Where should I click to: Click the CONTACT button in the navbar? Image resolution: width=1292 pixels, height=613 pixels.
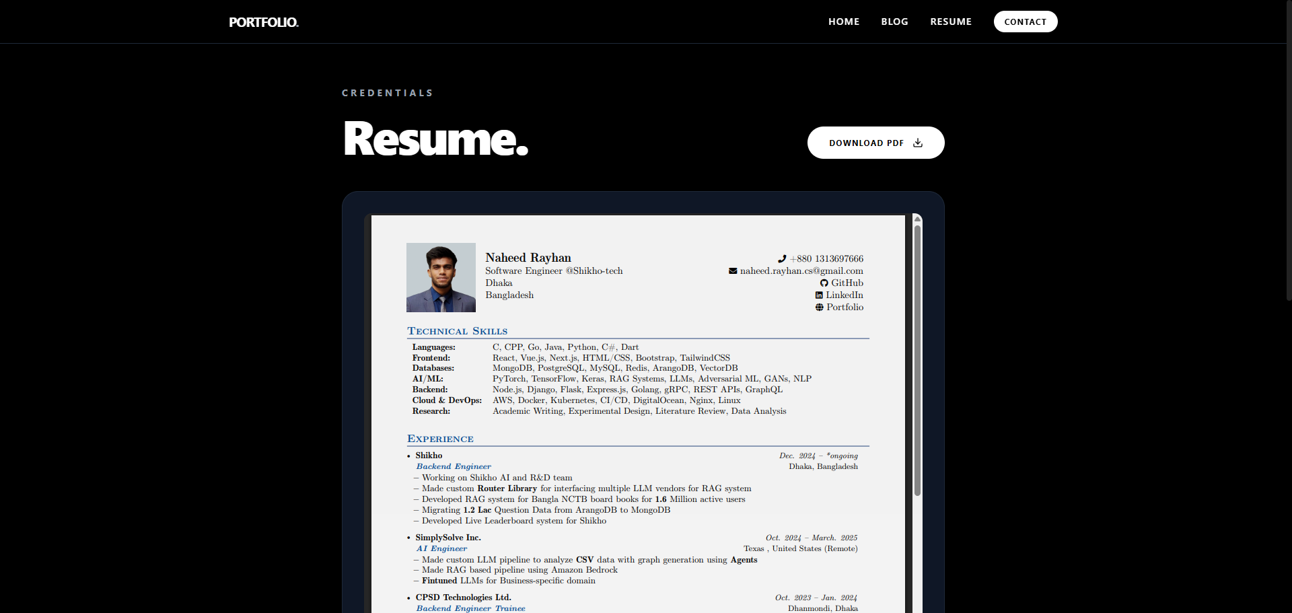1025,22
